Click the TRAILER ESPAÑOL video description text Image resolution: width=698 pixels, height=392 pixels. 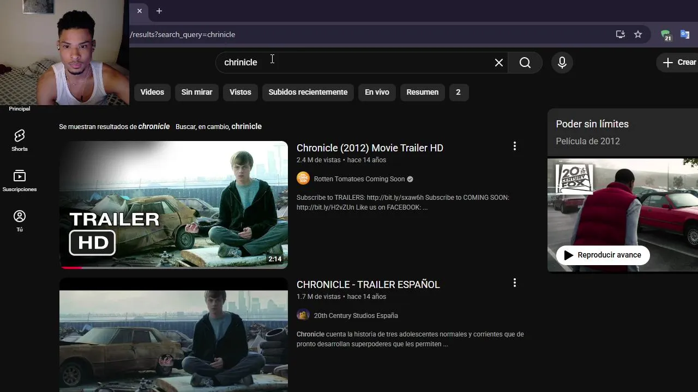(410, 339)
